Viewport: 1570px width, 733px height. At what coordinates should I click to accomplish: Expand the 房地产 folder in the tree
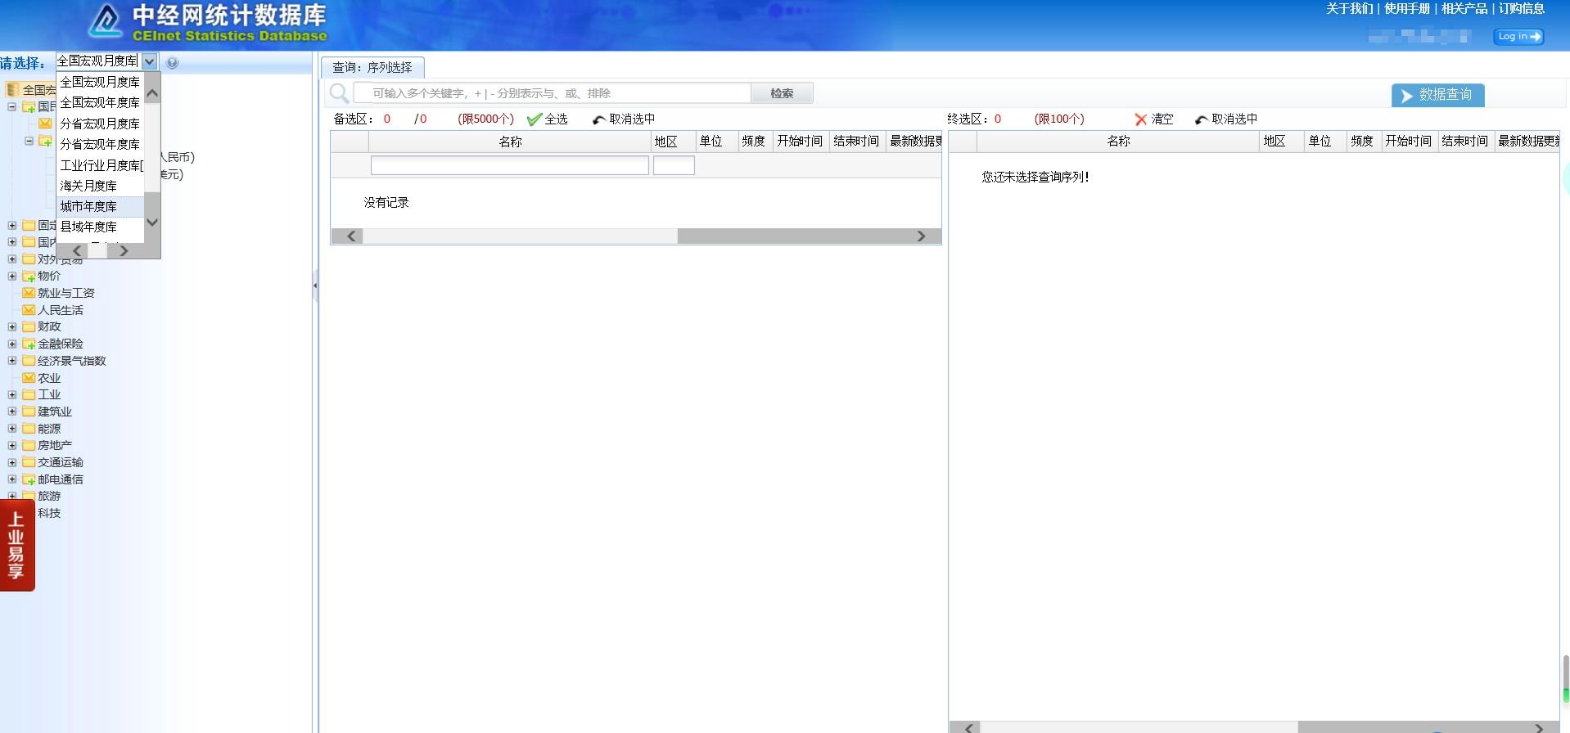tap(12, 446)
